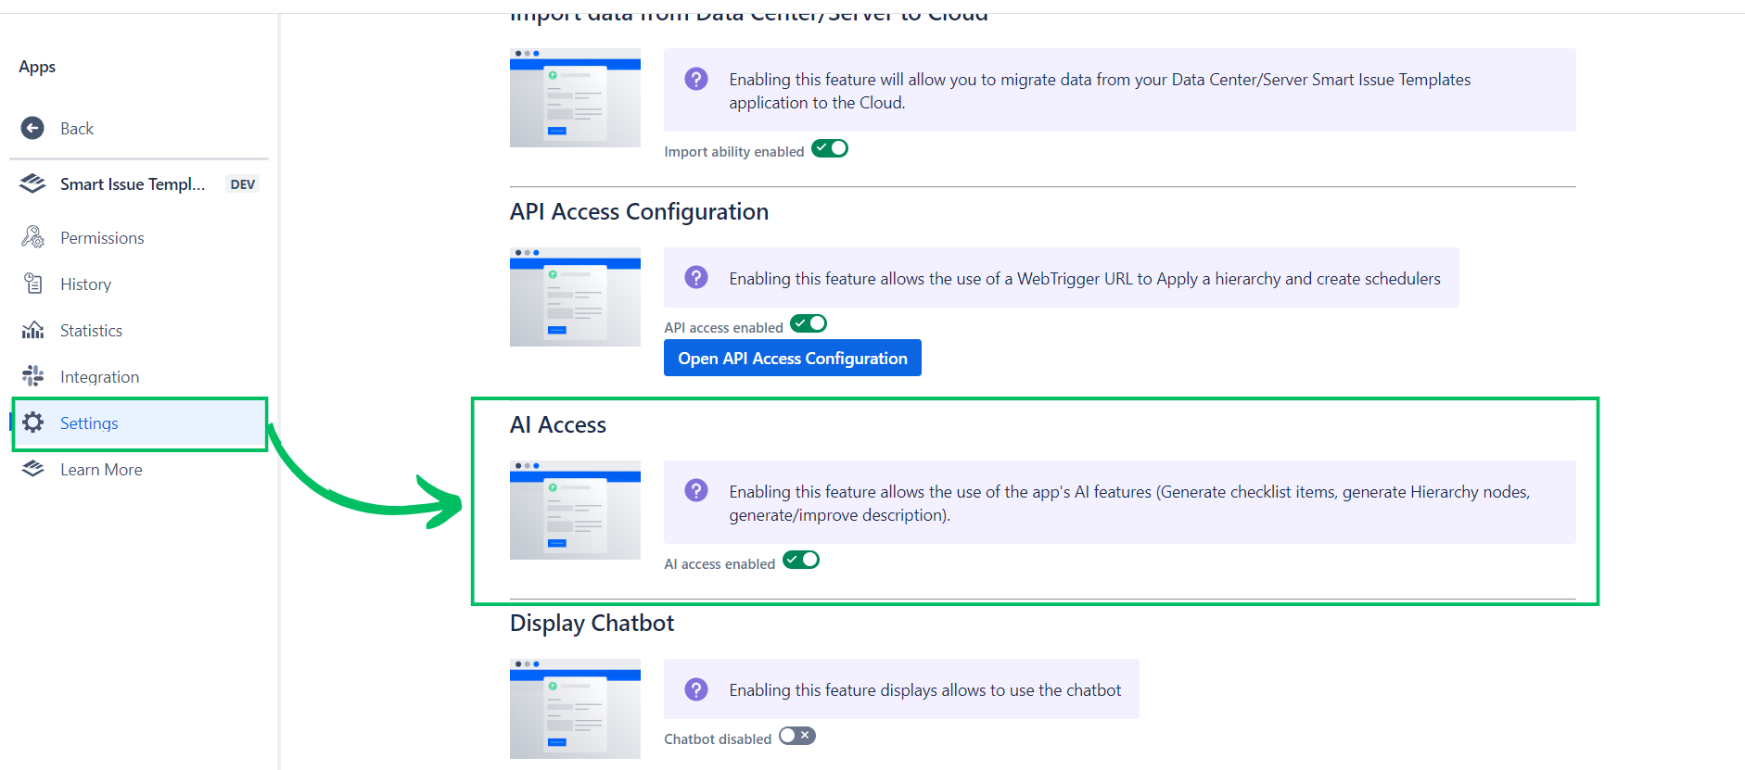This screenshot has height=770, width=1745.
Task: Click the Learn More layers icon
Action: tap(32, 469)
